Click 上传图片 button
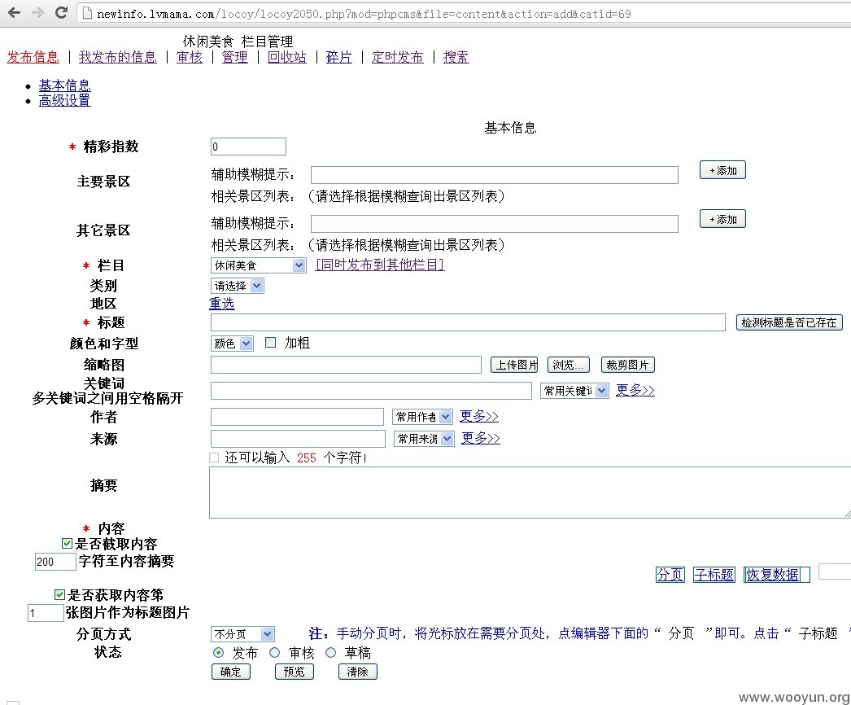 pyautogui.click(x=514, y=365)
